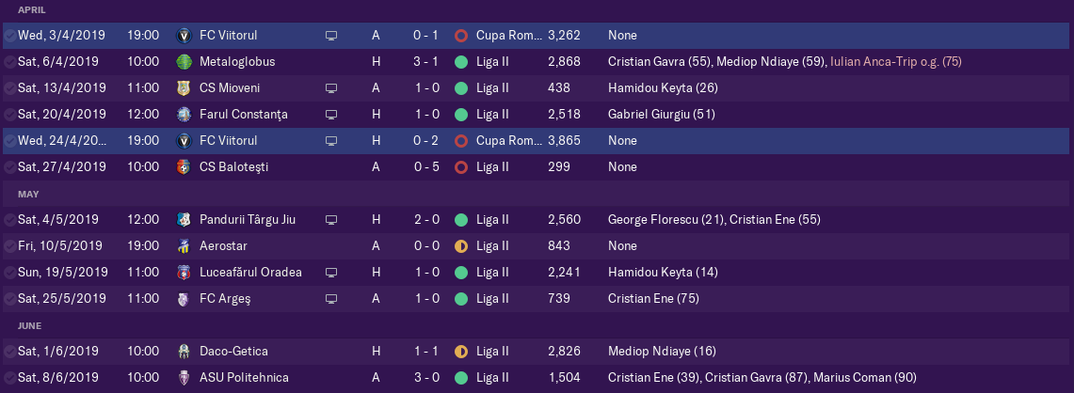The image size is (1074, 393).
Task: Open Iulian Anca-Trip own goal scorer entry
Action: click(x=896, y=62)
